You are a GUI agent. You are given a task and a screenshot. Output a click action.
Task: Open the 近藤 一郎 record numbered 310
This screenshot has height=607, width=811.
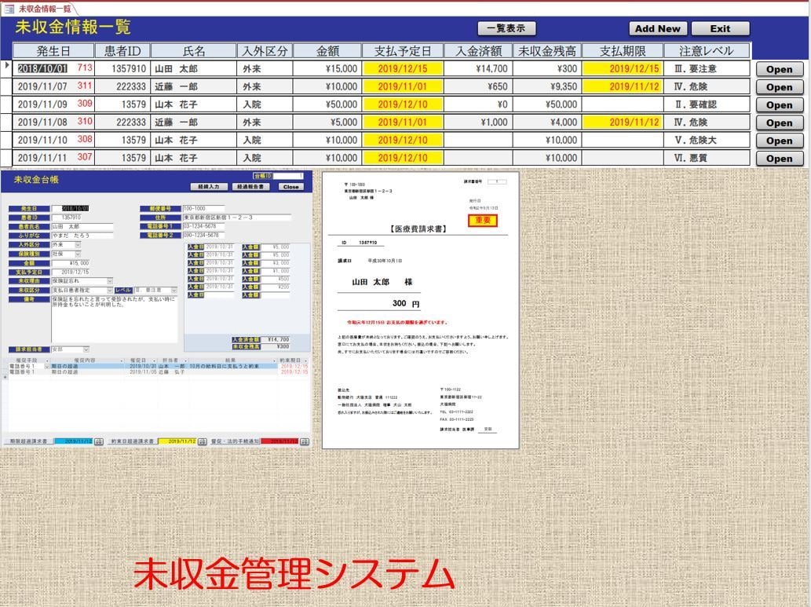(x=780, y=122)
